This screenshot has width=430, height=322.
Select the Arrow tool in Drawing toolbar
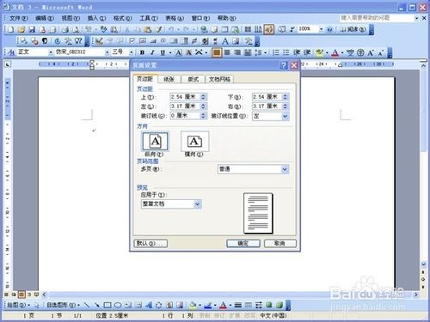97,305
